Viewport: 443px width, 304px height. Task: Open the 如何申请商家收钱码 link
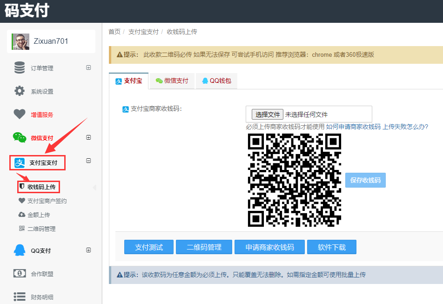click(353, 127)
